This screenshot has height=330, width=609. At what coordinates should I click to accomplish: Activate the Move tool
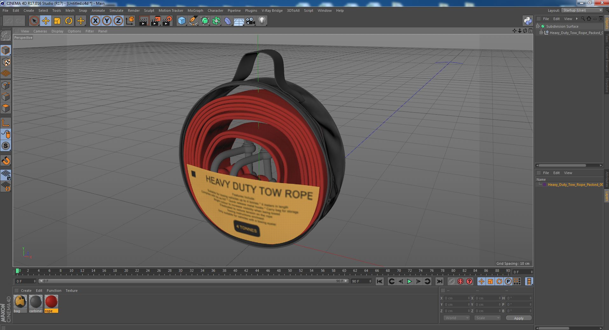point(45,21)
